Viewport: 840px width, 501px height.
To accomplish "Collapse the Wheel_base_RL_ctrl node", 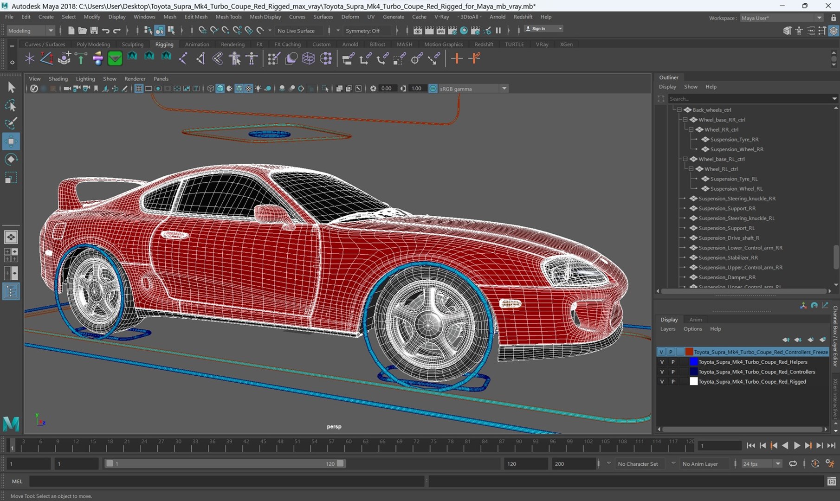I will 685,159.
